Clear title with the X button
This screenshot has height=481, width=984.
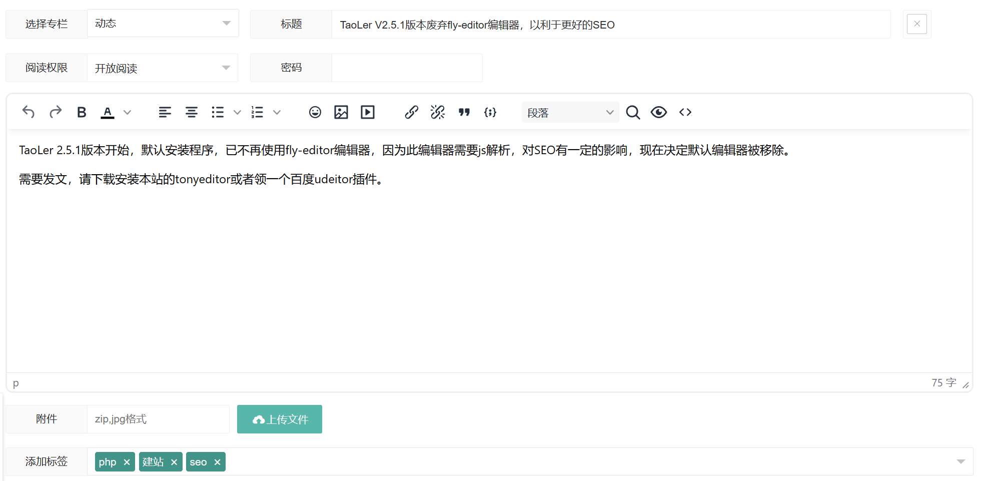917,24
